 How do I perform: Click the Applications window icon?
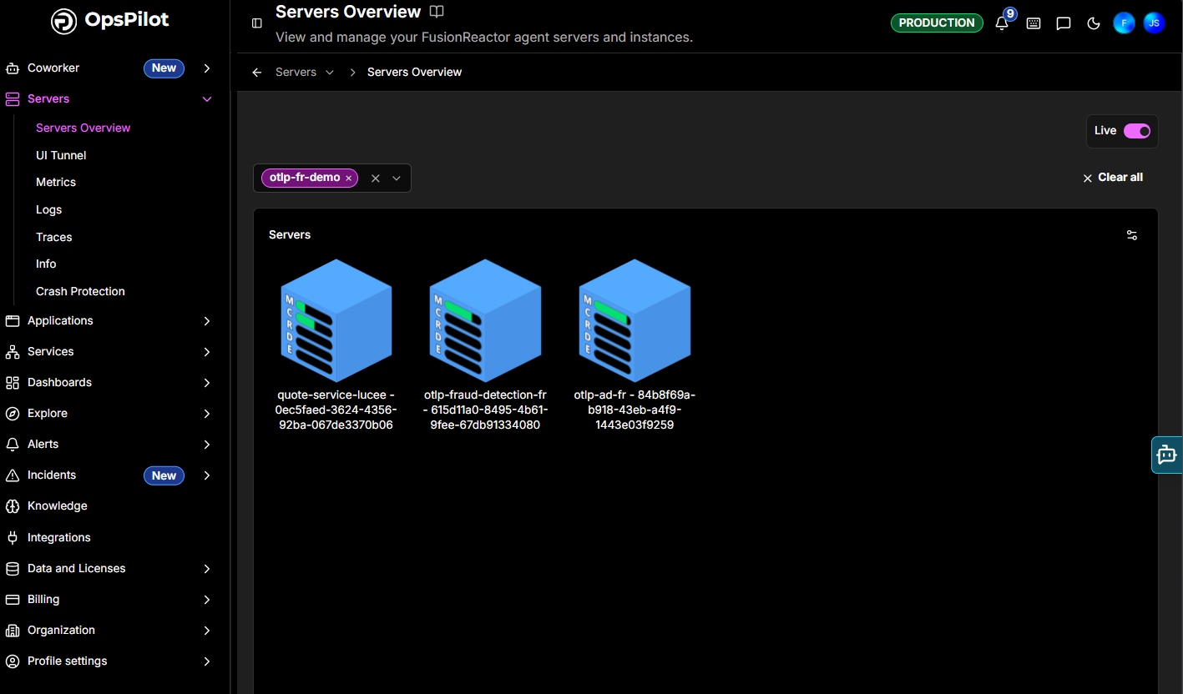13,321
